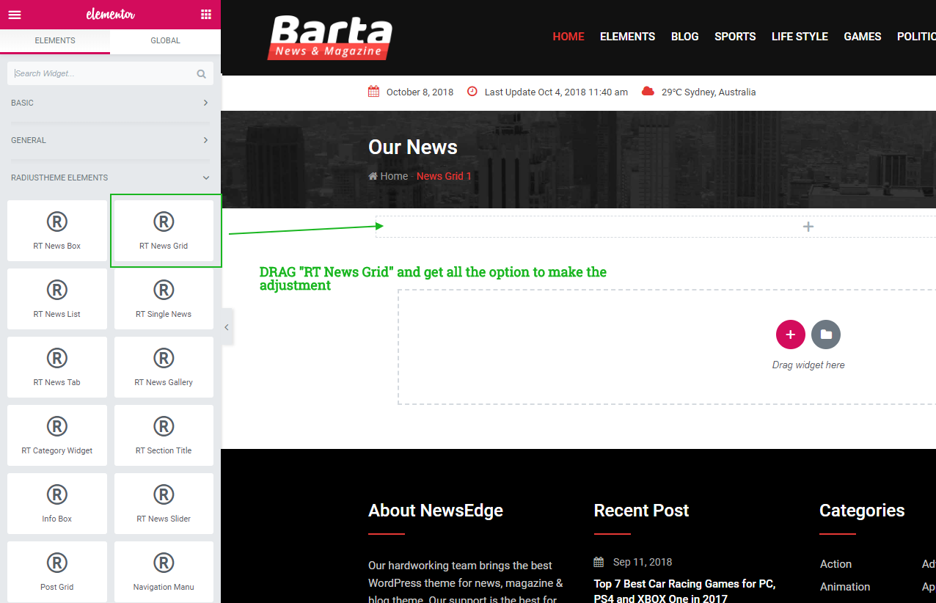Select the RT News Gallery widget

click(x=164, y=367)
